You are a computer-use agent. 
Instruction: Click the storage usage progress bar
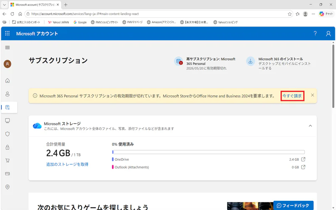point(208,152)
